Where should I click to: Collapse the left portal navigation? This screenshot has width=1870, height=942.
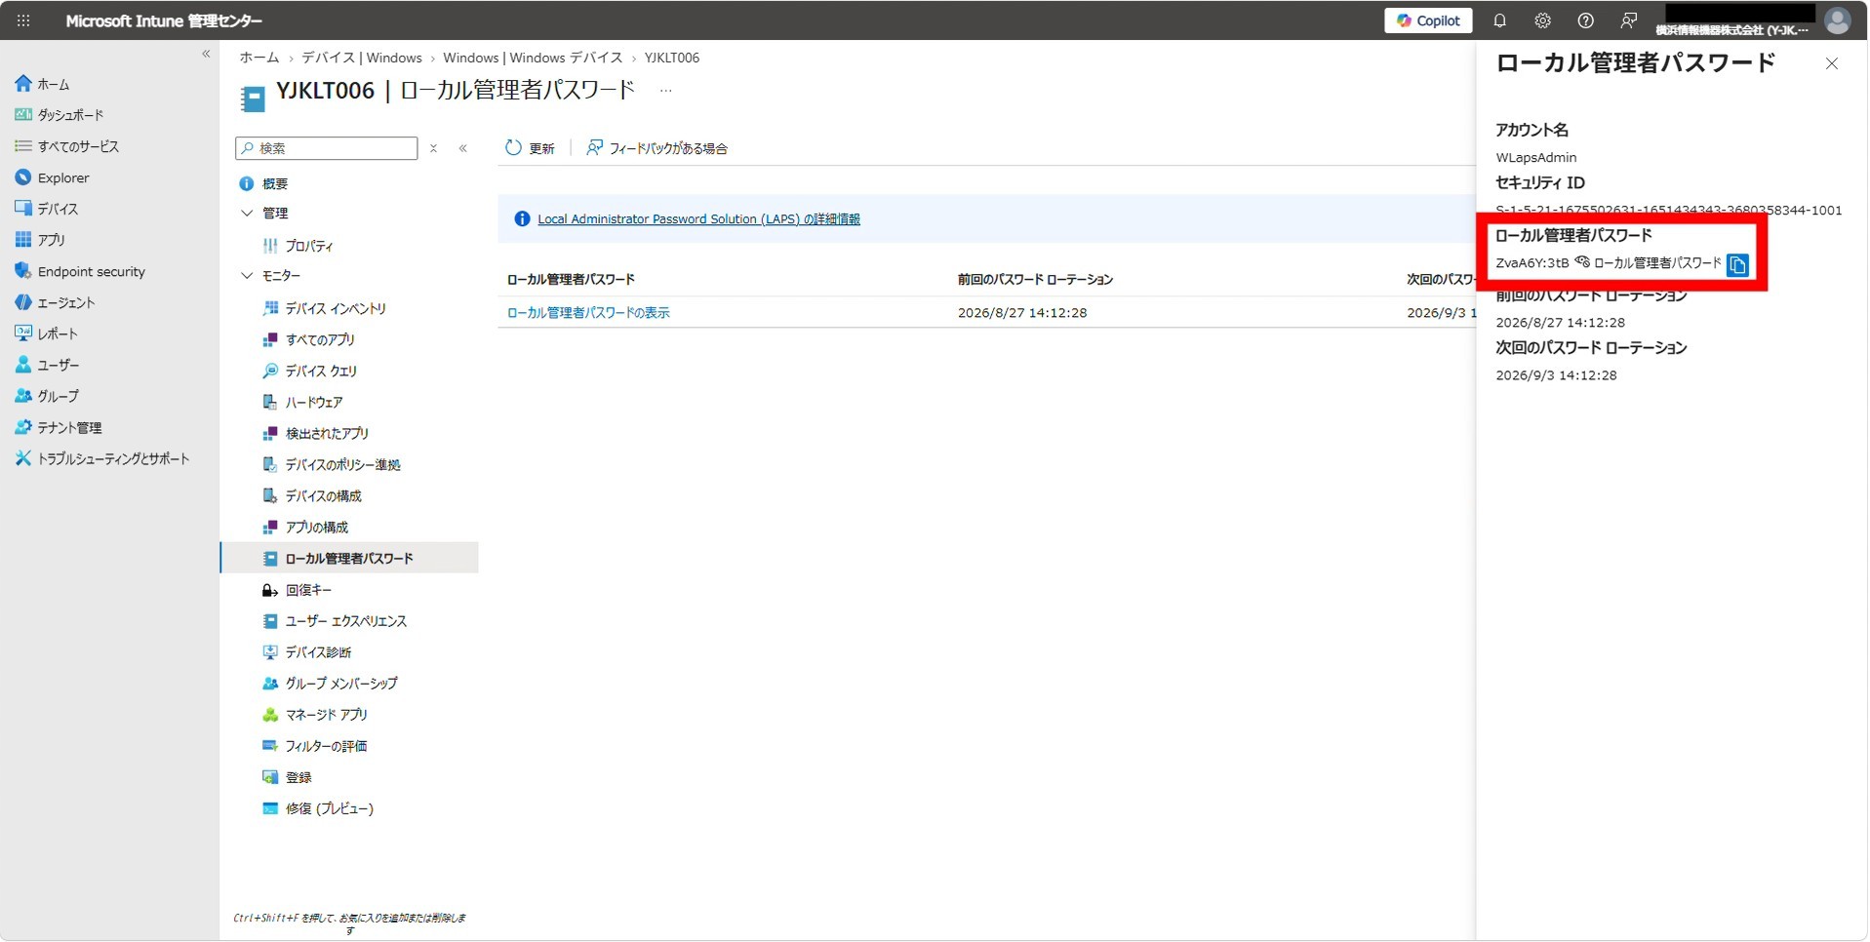pyautogui.click(x=206, y=54)
